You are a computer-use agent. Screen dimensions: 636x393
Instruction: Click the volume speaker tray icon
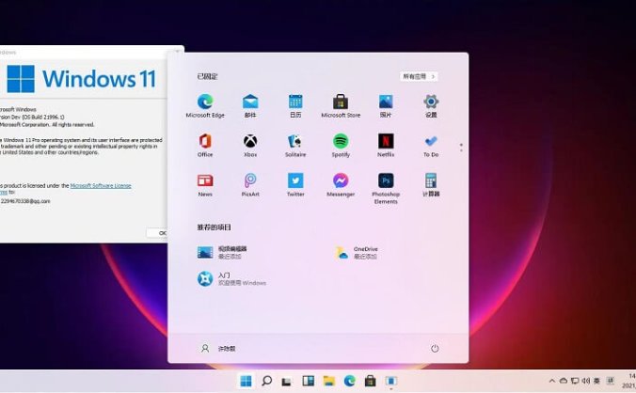click(586, 381)
